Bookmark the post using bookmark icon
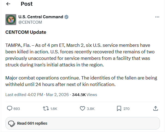The width and height of the screenshot is (167, 132). pyautogui.click(x=119, y=109)
